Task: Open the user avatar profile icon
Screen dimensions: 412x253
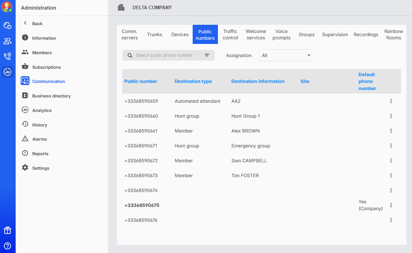Action: tap(7, 7)
